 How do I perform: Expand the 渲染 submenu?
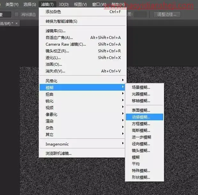82,121
